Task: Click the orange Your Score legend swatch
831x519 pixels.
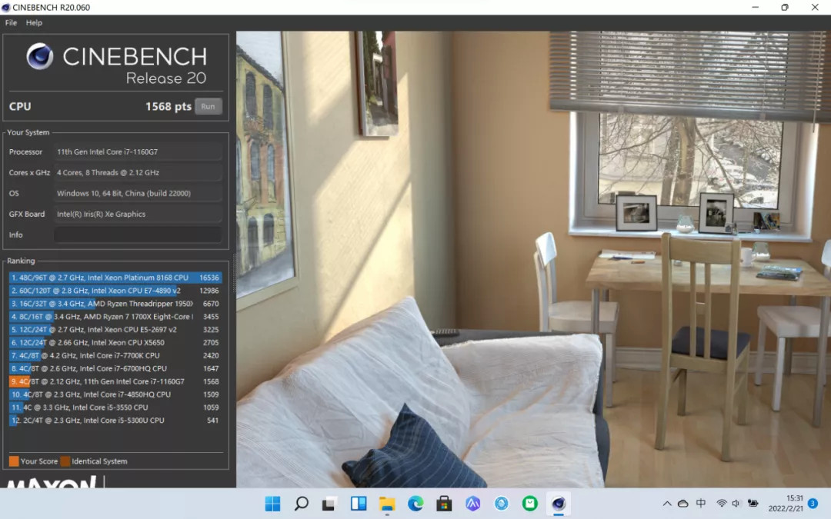Action: click(x=14, y=461)
